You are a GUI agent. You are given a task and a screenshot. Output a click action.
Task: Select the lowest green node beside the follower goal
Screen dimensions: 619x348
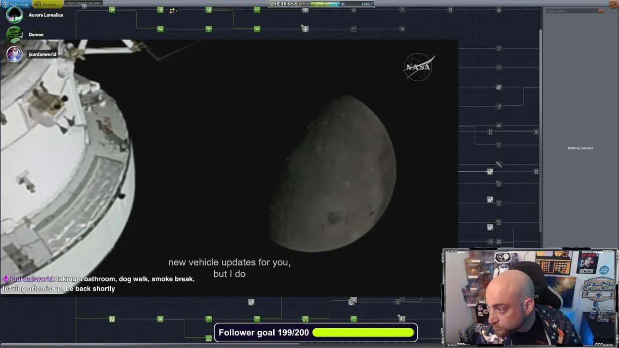tap(208, 338)
